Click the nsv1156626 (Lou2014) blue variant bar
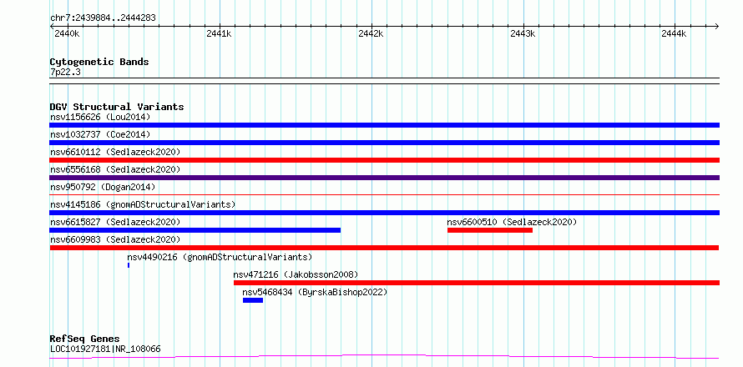The width and height of the screenshot is (743, 367). (384, 125)
